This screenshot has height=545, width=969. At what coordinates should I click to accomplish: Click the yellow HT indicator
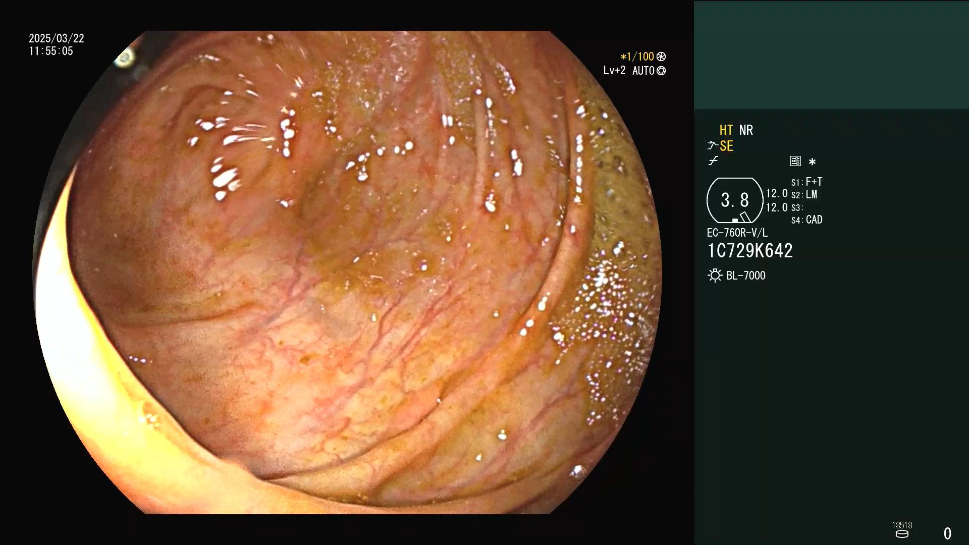click(x=726, y=130)
